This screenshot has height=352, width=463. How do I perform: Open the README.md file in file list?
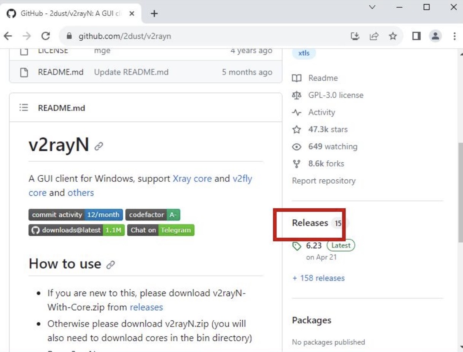tap(60, 72)
